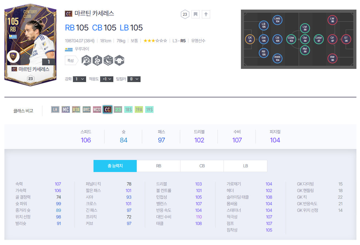Click the three-star skill rating
This screenshot has height=245, width=360.
point(155,41)
